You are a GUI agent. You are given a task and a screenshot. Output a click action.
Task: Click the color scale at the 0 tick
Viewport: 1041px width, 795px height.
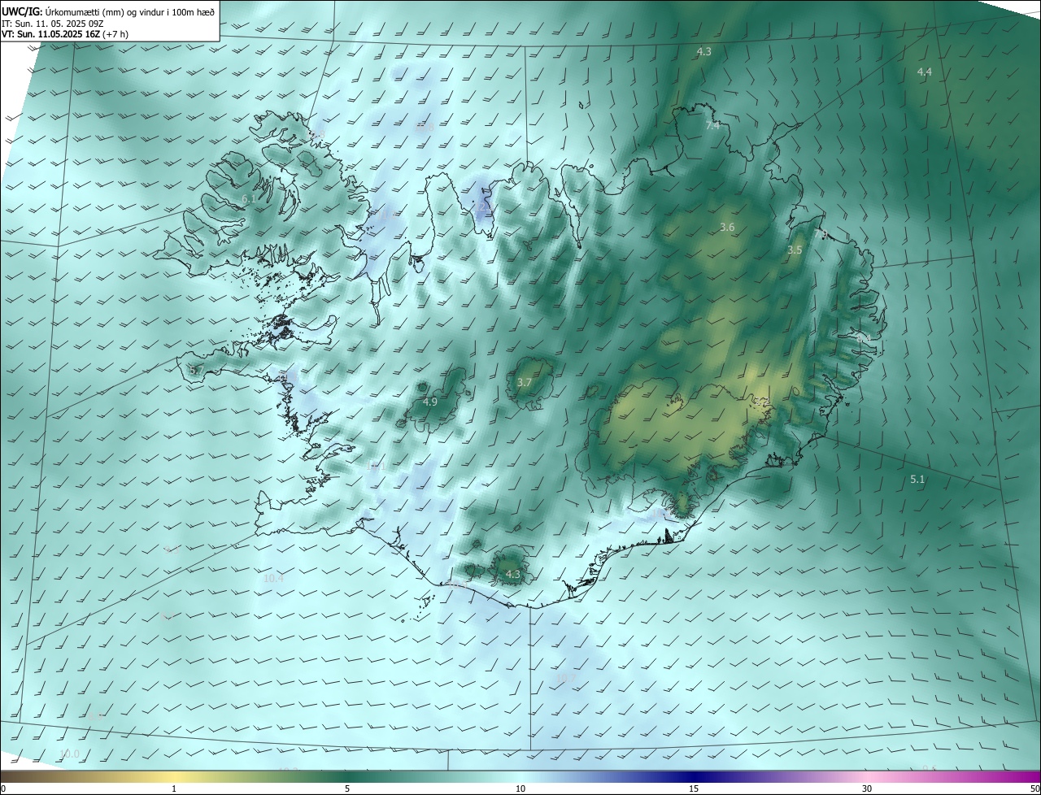tap(2, 788)
